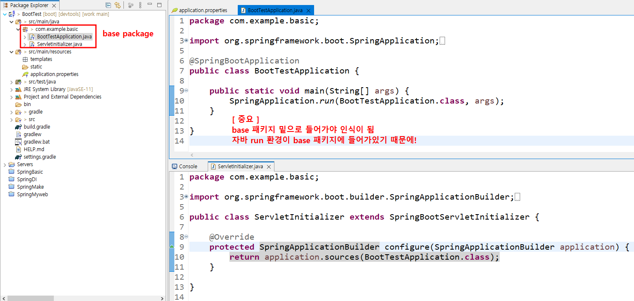Screen dimensions: 634x301
Task: Expand the src folder node
Action: pos(11,119)
